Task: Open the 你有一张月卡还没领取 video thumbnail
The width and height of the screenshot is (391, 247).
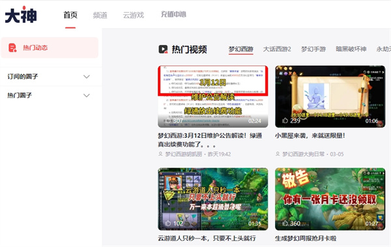Action: pos(330,199)
